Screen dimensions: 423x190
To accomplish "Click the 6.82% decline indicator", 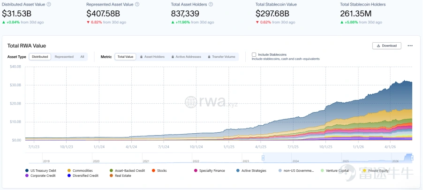I will coord(94,22).
